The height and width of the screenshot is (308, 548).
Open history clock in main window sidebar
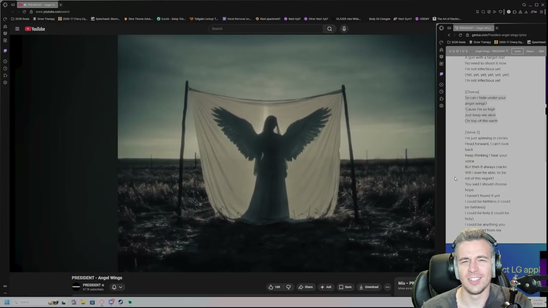5,68
